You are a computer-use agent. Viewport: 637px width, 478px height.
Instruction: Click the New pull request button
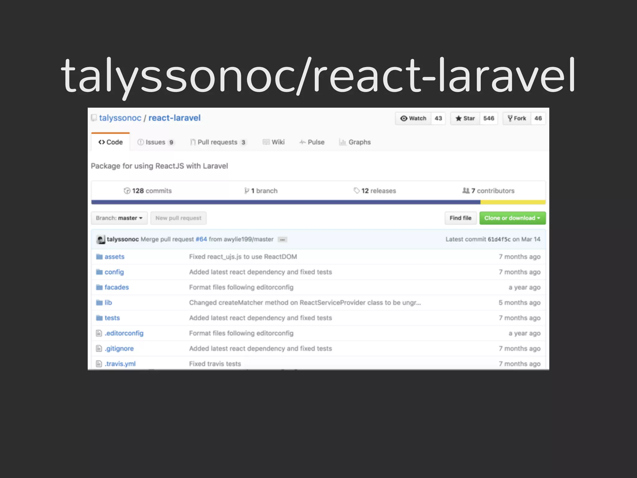click(179, 218)
